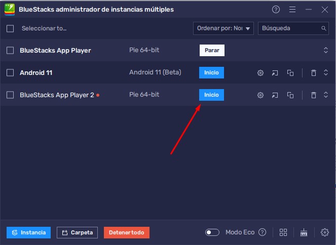Focus the Búsqueda search field
Screen dimensions: 336x245
pyautogui.click(x=293, y=28)
